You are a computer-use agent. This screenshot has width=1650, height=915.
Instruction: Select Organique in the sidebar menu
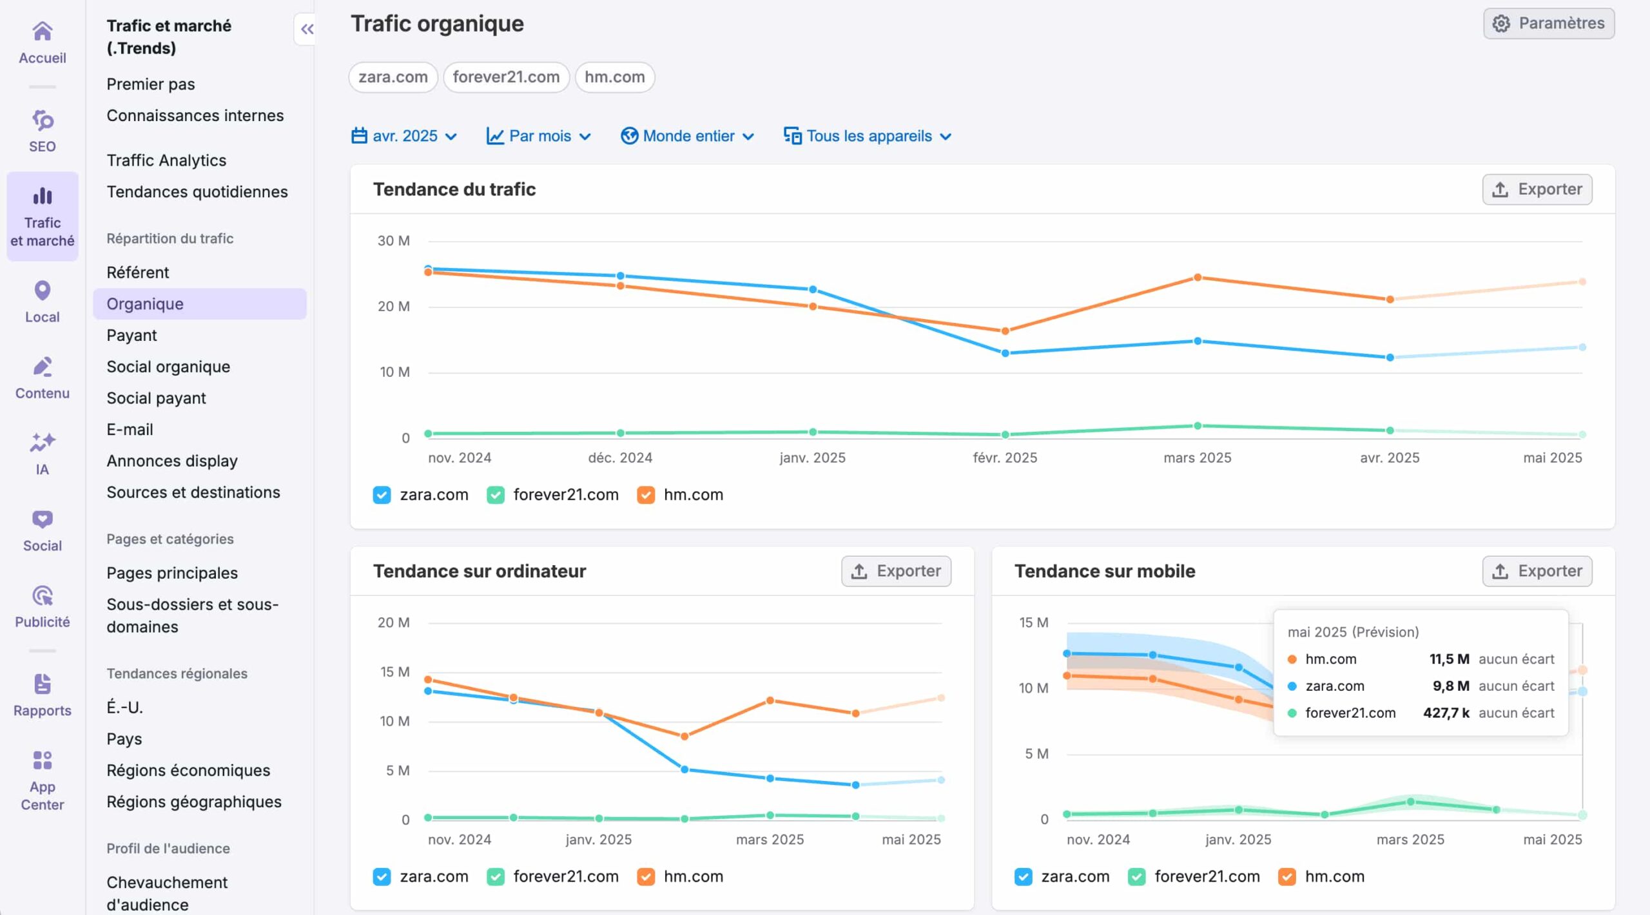pos(200,304)
